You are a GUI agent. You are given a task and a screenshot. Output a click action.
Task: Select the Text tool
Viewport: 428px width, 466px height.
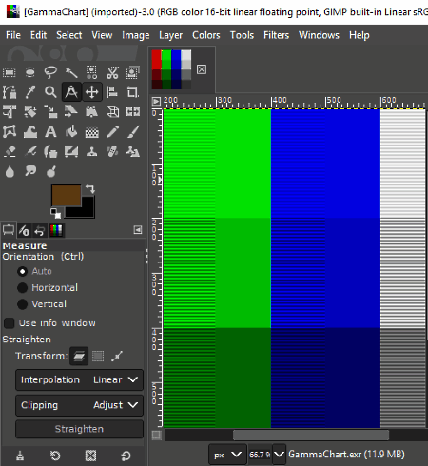click(50, 131)
